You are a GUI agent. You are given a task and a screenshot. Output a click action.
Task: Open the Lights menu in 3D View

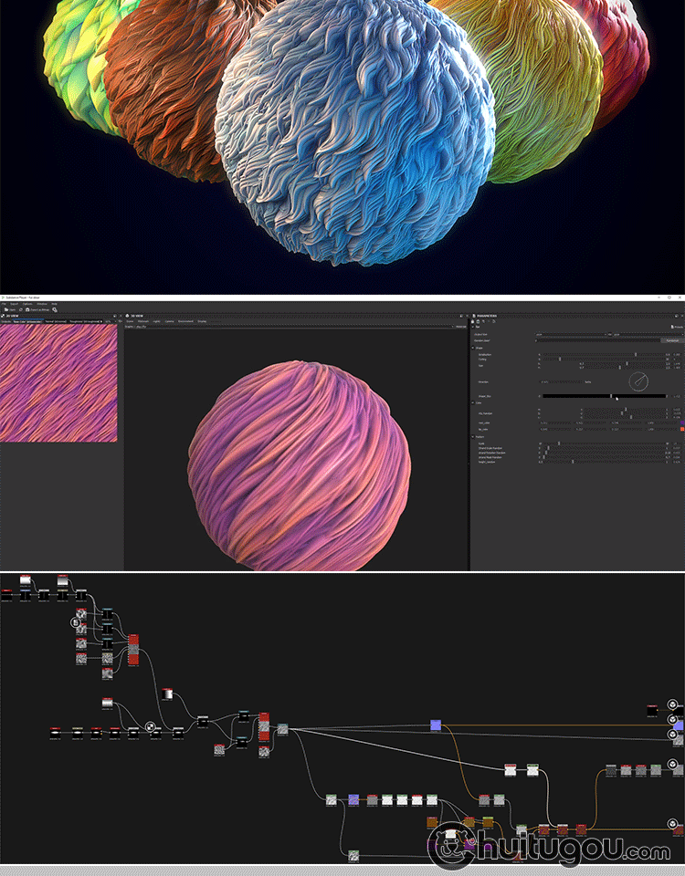coord(156,321)
